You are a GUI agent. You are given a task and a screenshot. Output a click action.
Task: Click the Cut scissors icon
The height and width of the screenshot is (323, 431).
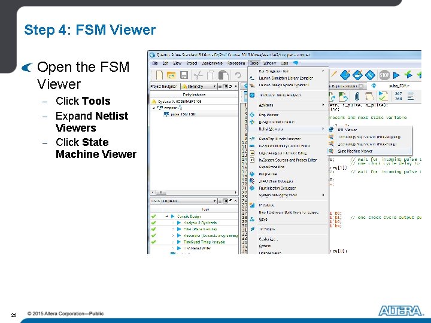tap(198, 75)
